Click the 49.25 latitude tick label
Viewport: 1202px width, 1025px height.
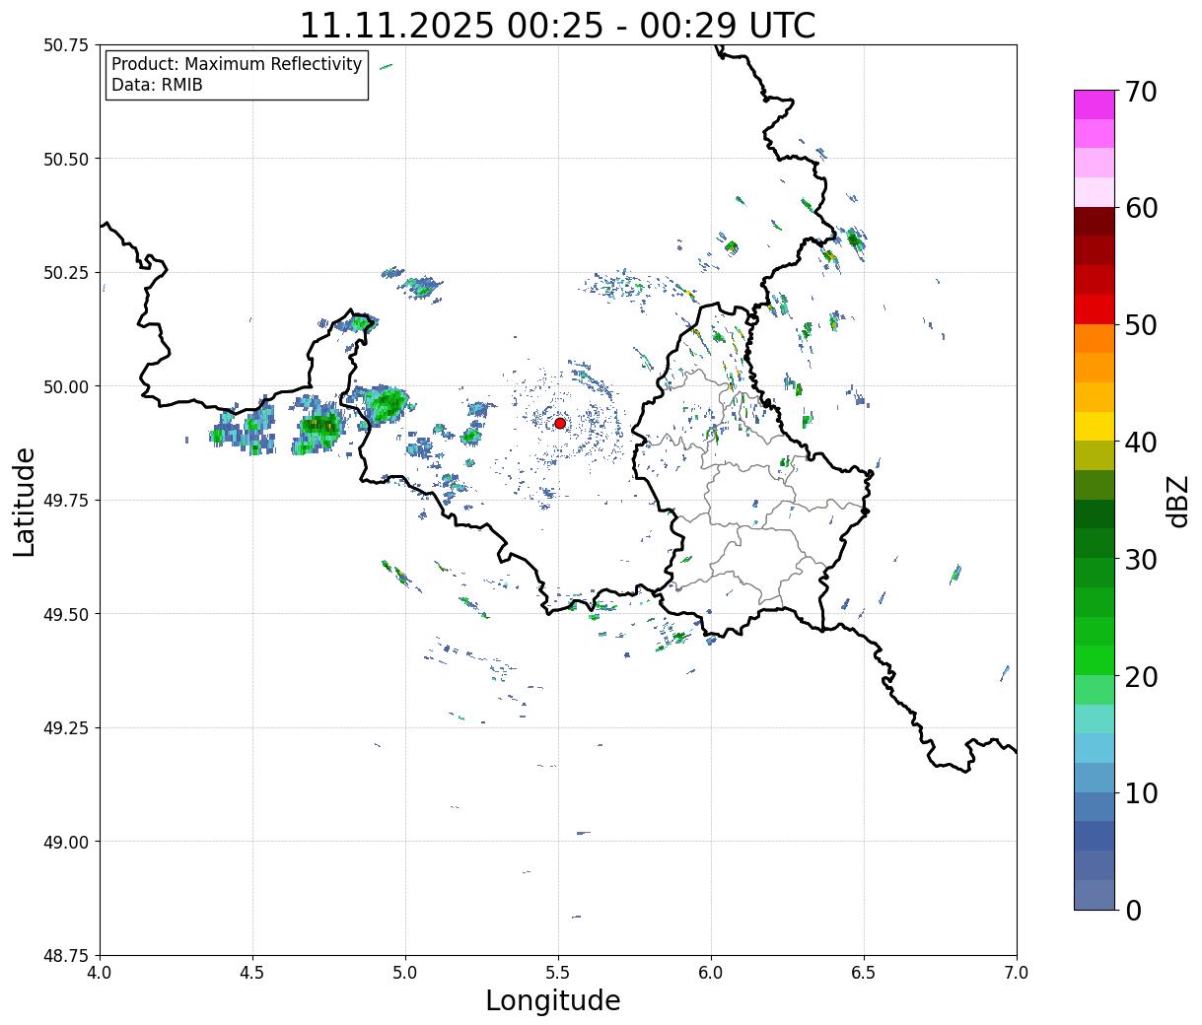click(66, 728)
